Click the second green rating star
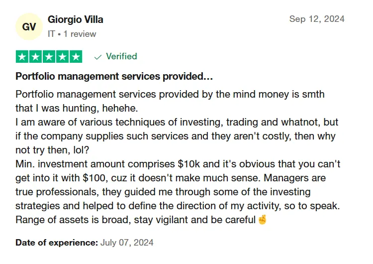 [36, 57]
